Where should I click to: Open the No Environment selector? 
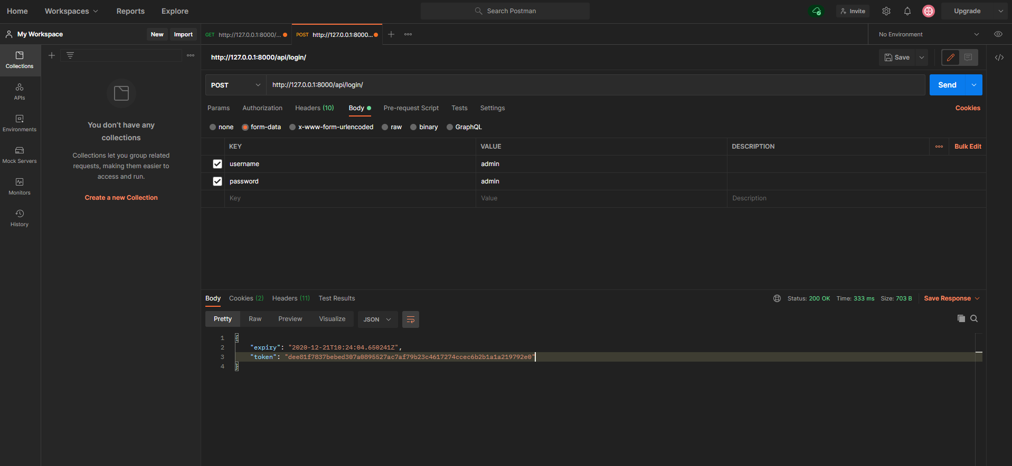(x=929, y=34)
